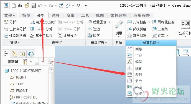Click the model tree scrollbar up arrow

point(51,70)
